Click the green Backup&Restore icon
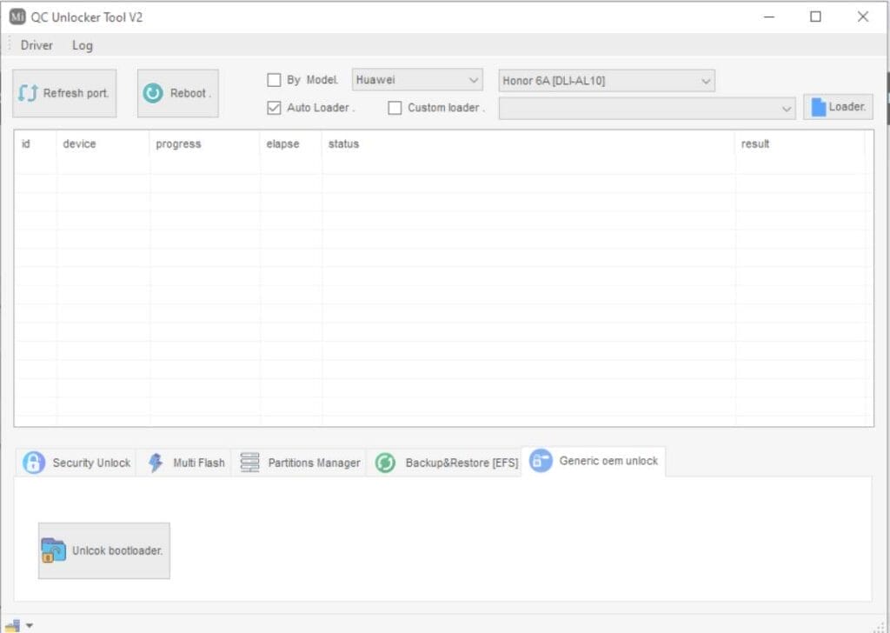Image resolution: width=890 pixels, height=633 pixels. [x=385, y=463]
